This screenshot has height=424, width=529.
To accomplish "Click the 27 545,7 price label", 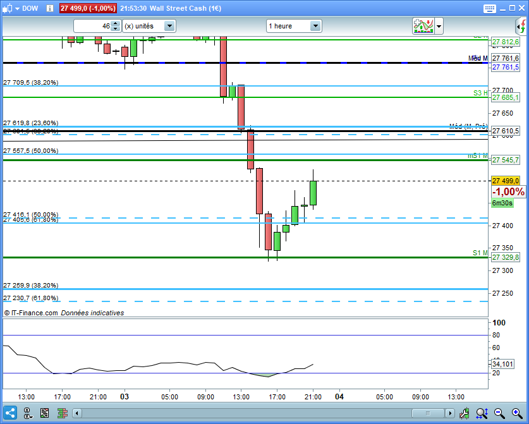I will (506, 160).
